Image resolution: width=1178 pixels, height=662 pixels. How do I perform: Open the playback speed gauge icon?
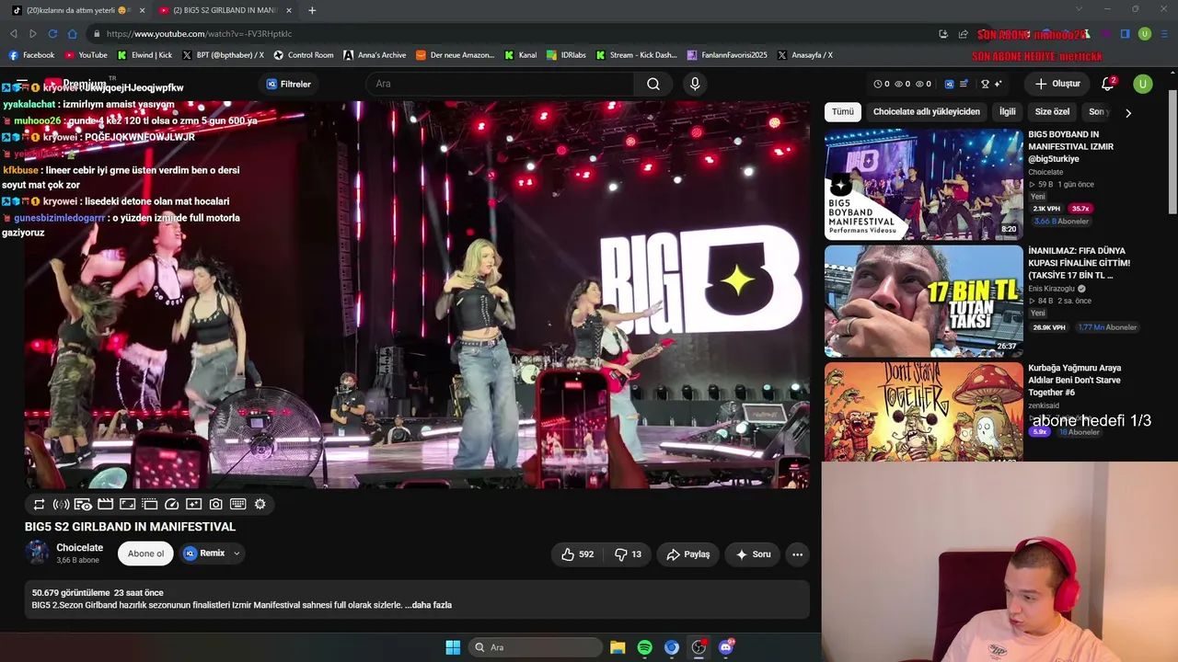point(171,504)
